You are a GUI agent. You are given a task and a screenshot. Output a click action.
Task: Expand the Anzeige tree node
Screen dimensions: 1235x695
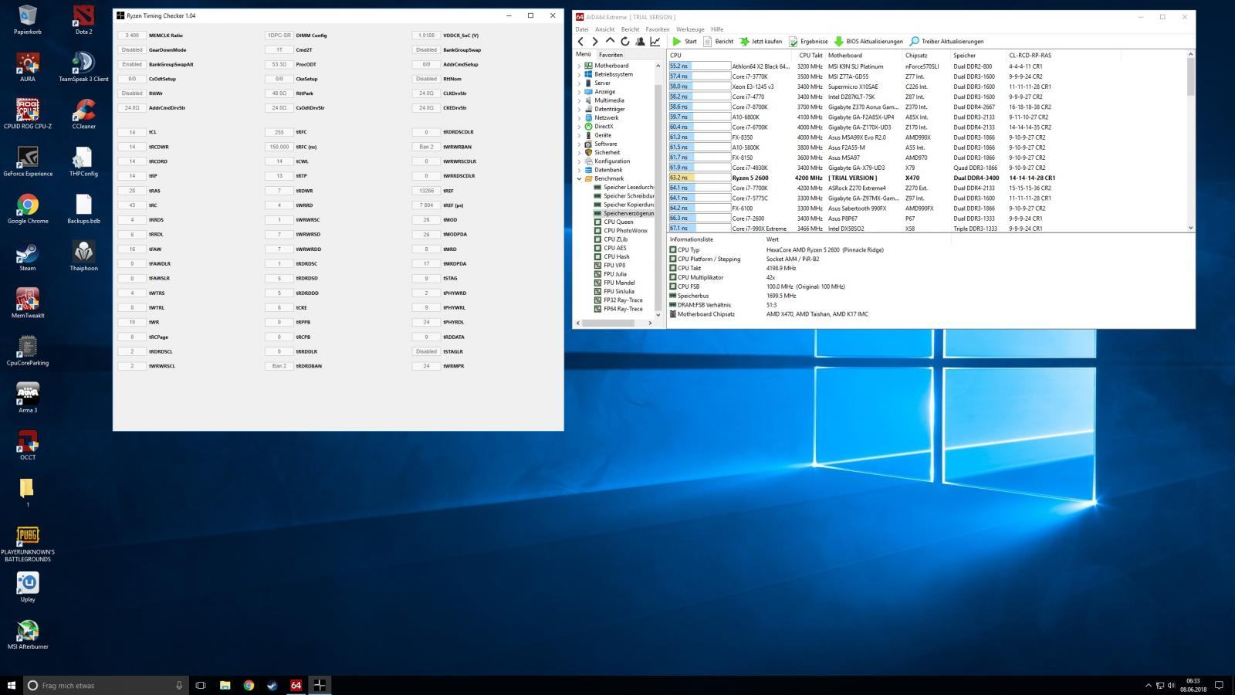click(x=579, y=92)
